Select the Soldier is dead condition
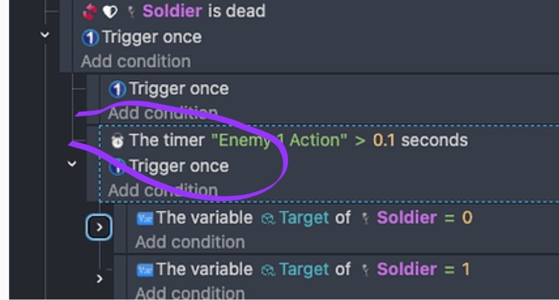Screen dimensions: 559x300 [x=174, y=11]
